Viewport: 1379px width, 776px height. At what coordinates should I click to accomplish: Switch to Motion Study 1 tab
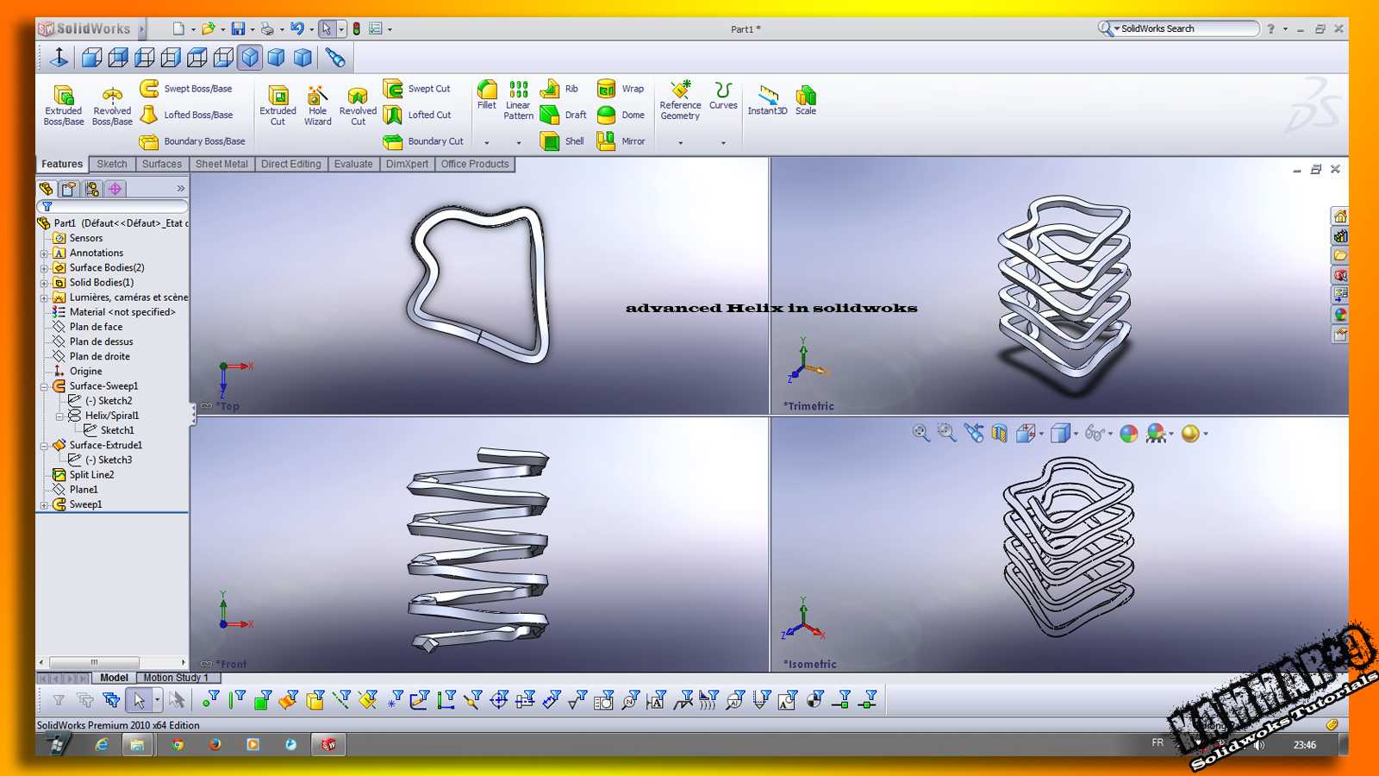click(x=176, y=678)
